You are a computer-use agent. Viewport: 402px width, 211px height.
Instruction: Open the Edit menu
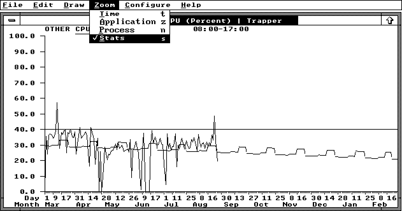(43, 5)
